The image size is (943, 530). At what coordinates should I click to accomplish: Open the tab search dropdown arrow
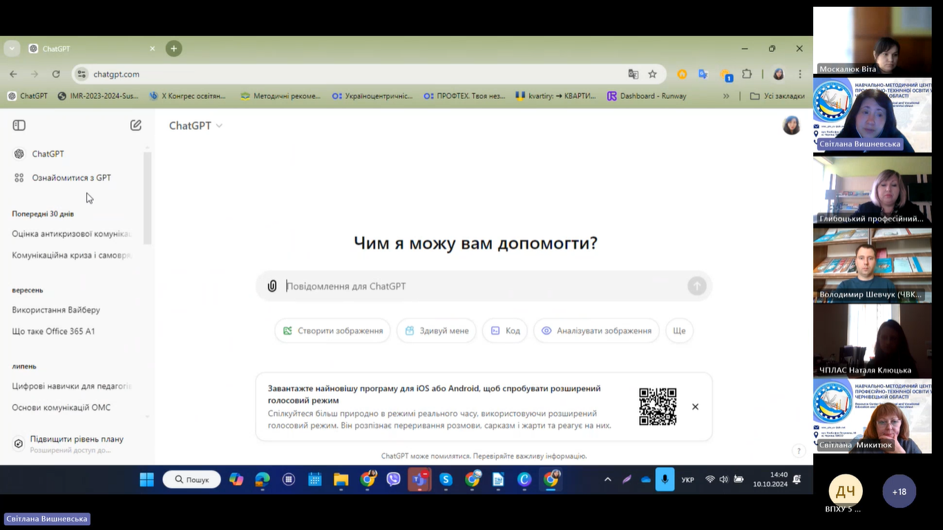coord(12,48)
